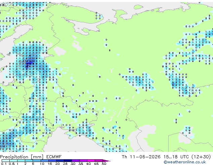This screenshot has width=213, height=165.
Task: Click the date "11-06-2026"
Action: [x=145, y=157]
